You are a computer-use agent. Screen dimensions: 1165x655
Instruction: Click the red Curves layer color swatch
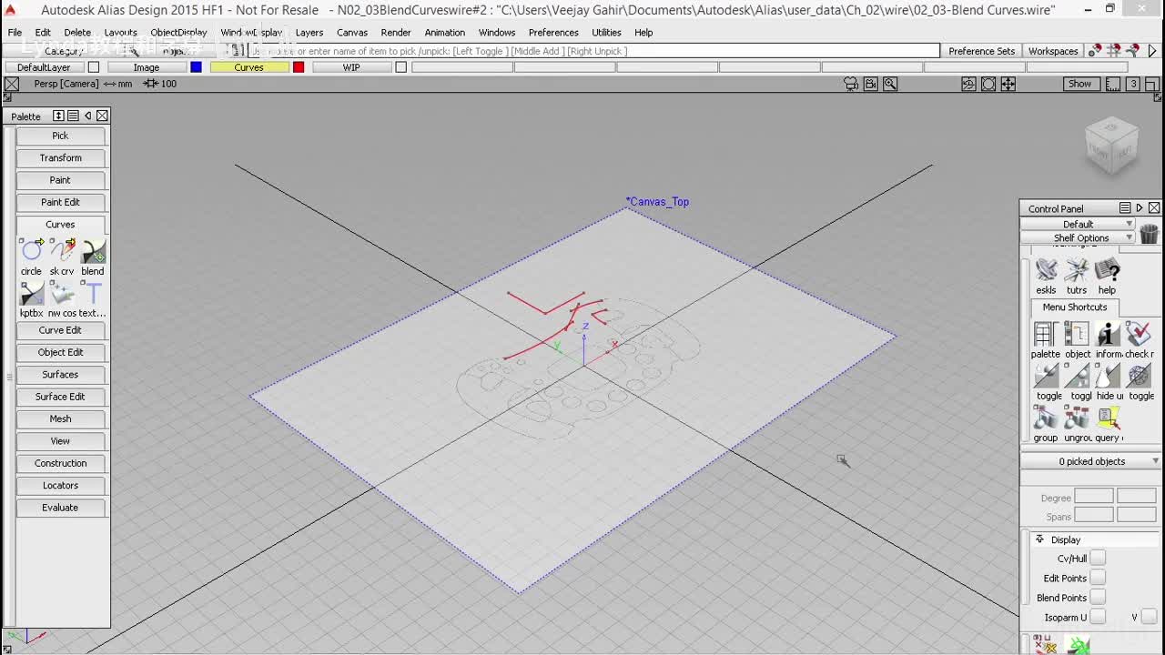click(299, 67)
